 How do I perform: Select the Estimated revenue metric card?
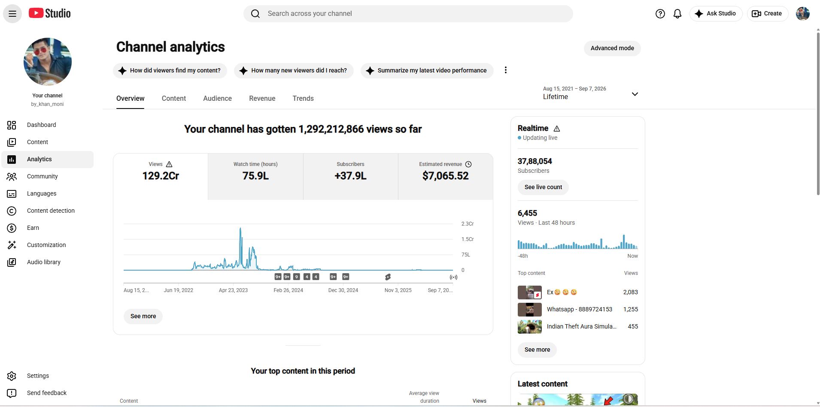[x=446, y=176]
